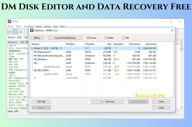Click the Partitions dialog logo icon

click(32, 30)
